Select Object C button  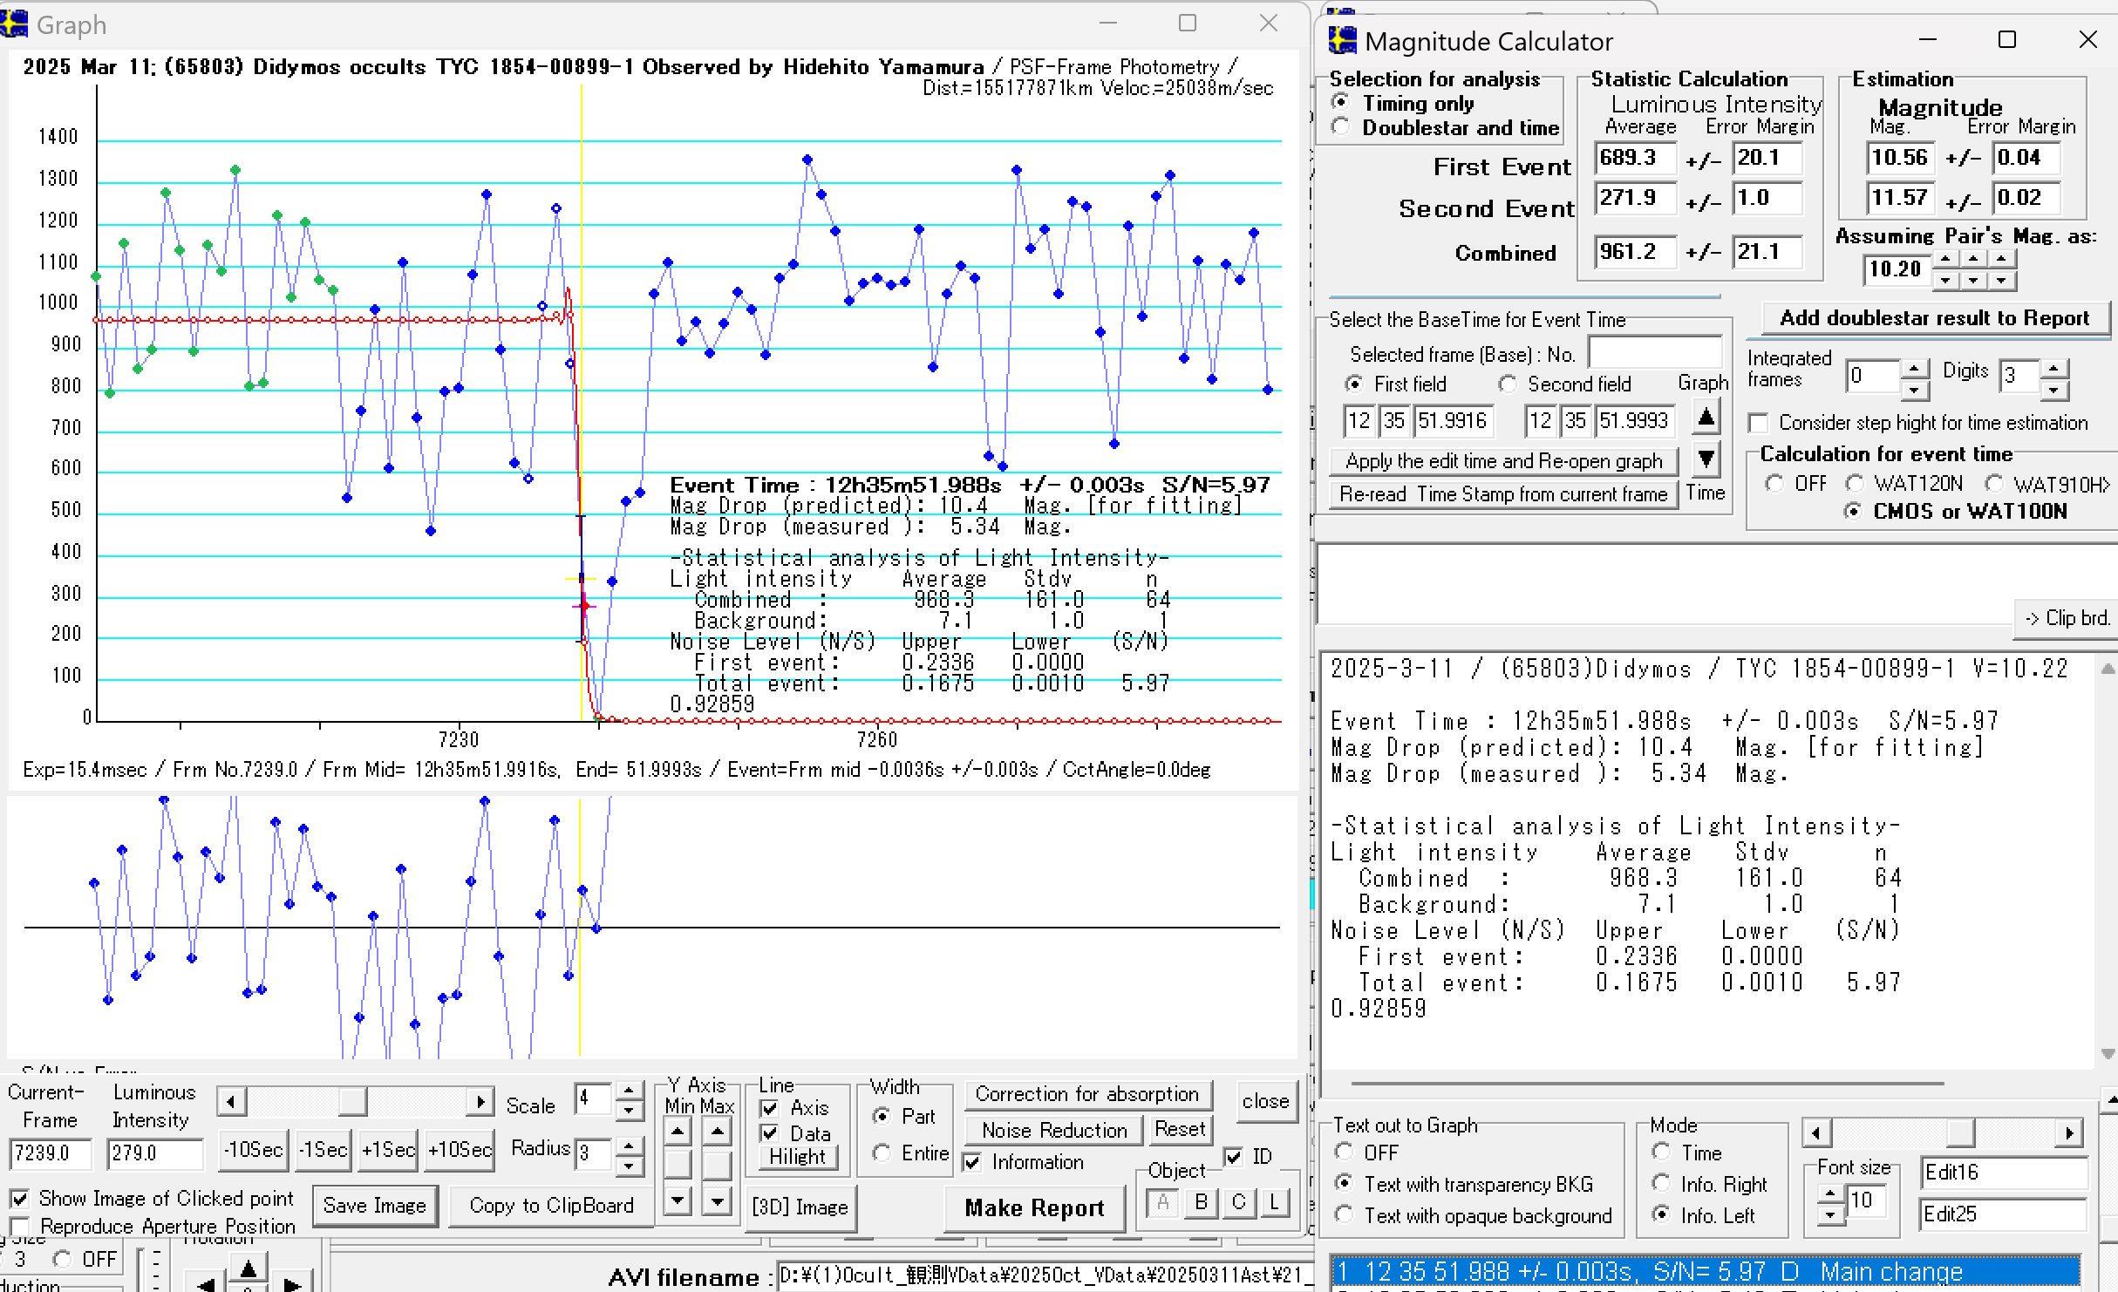coord(1238,1202)
